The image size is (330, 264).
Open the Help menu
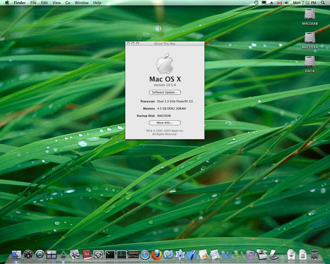[x=97, y=3]
